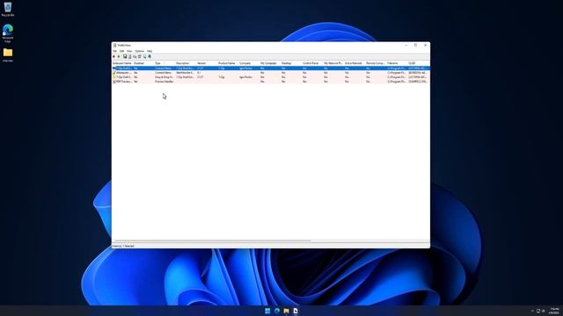The height and width of the screenshot is (316, 563).
Task: Select the 7-Zip Drag & Drop Handler row
Action: click(x=271, y=77)
